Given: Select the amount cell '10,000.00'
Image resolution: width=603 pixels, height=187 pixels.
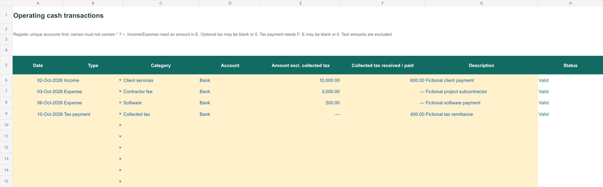Looking at the screenshot, I should (300, 80).
